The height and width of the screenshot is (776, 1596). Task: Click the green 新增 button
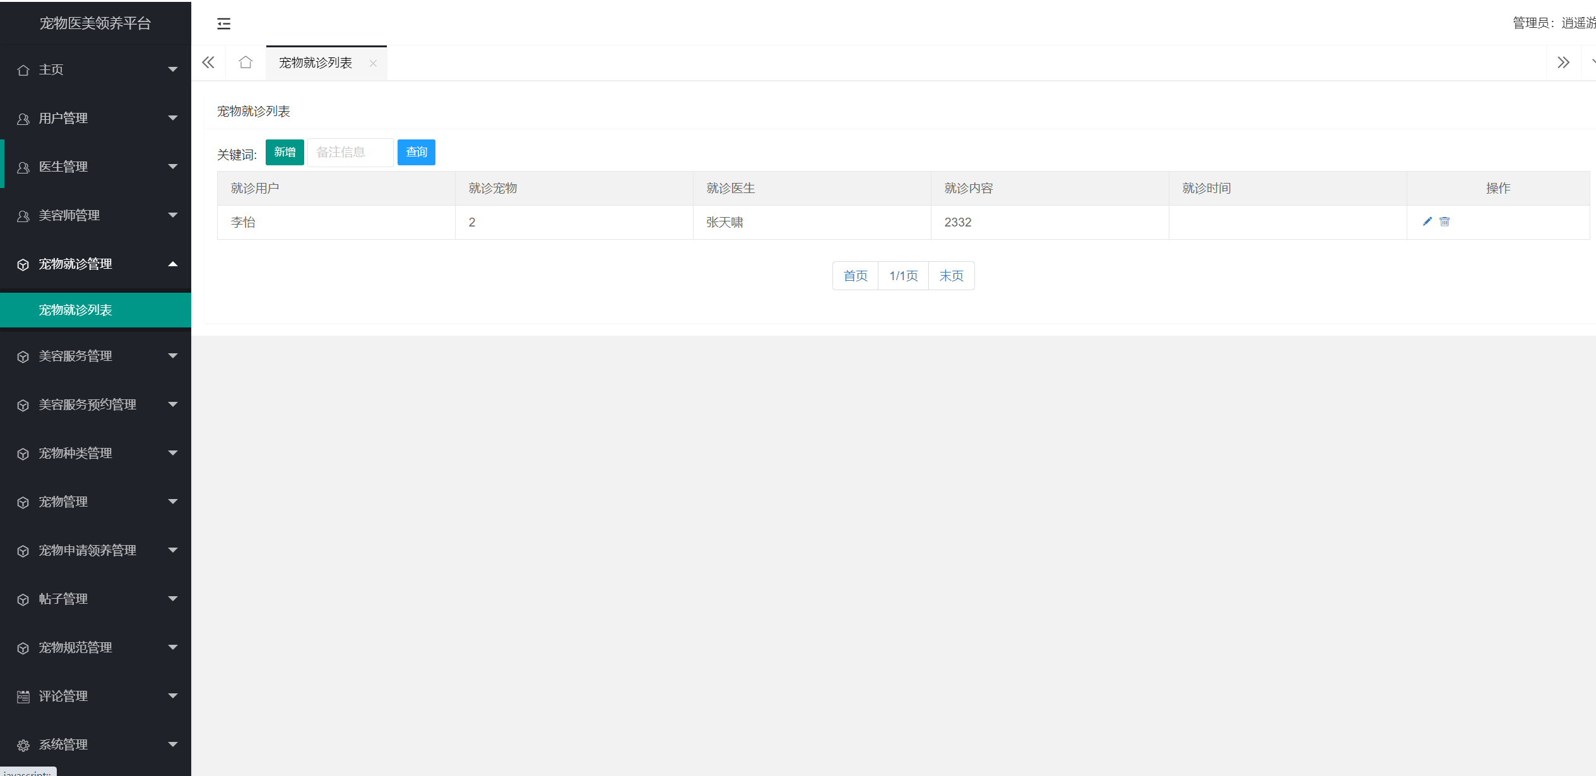point(285,152)
